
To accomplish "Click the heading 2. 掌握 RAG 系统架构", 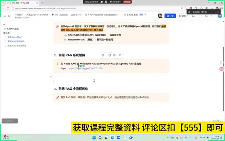I will point(70,55).
